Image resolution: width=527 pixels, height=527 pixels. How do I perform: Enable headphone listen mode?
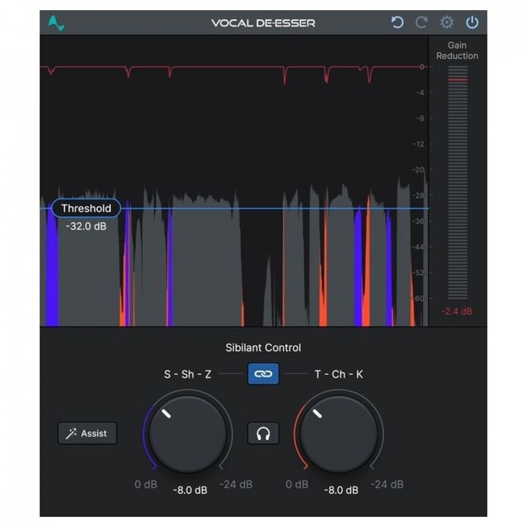click(263, 434)
